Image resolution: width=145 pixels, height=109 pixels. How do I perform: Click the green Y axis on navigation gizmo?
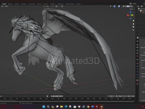[132, 15]
